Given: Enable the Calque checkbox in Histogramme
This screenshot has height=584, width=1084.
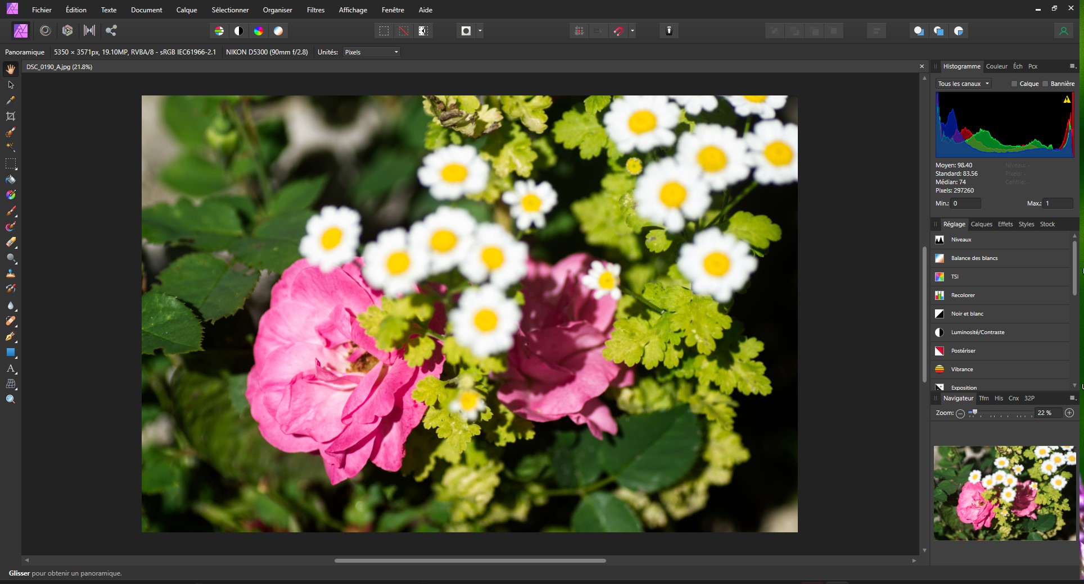Looking at the screenshot, I should tap(1014, 84).
